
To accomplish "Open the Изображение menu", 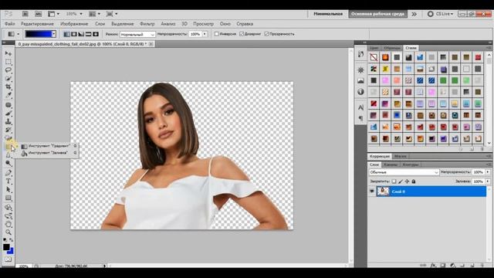I will [x=74, y=24].
